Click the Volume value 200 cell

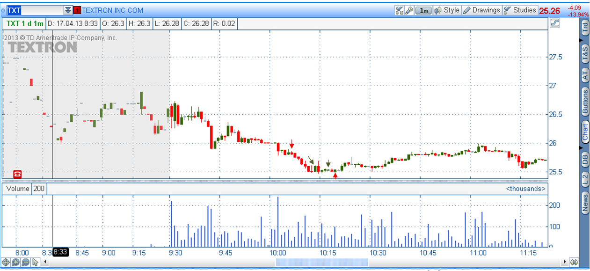(39, 189)
